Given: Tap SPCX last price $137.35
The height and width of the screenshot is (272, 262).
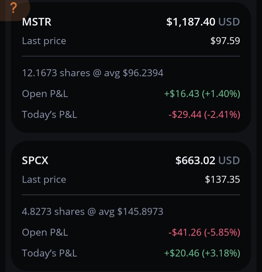Looking at the screenshot, I should pyautogui.click(x=222, y=179).
